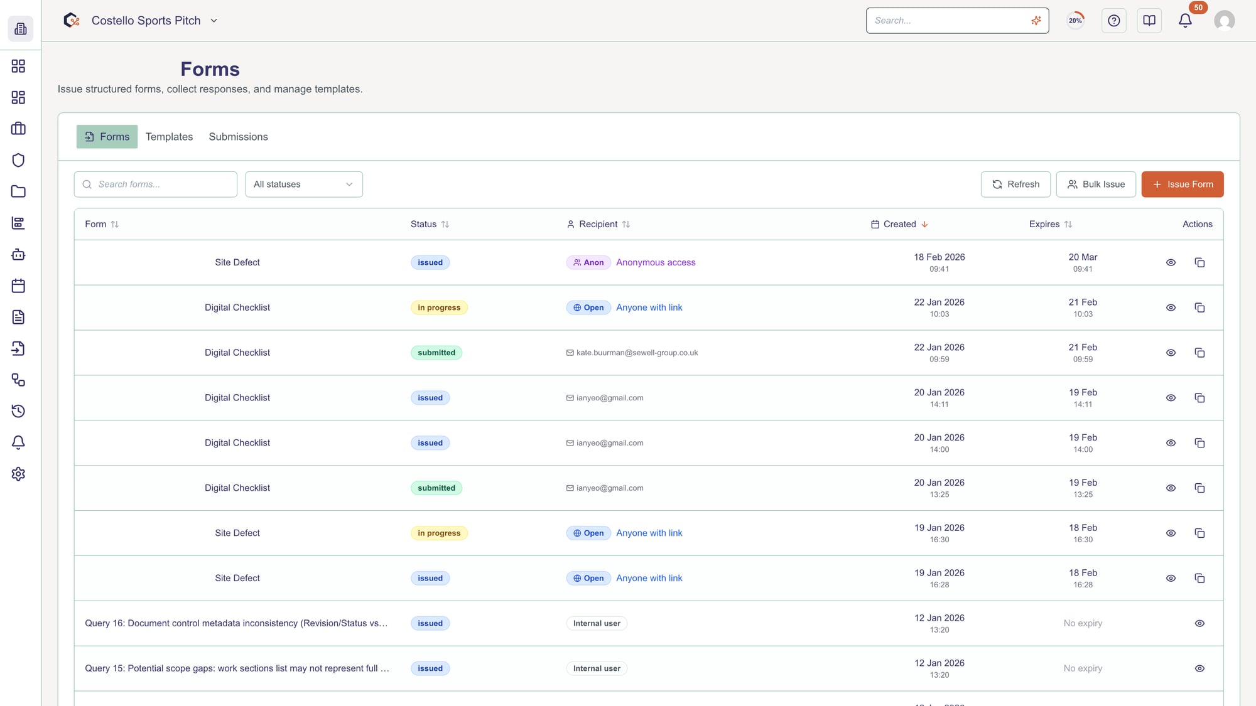
Task: Open the Submissions tab
Action: click(x=238, y=136)
